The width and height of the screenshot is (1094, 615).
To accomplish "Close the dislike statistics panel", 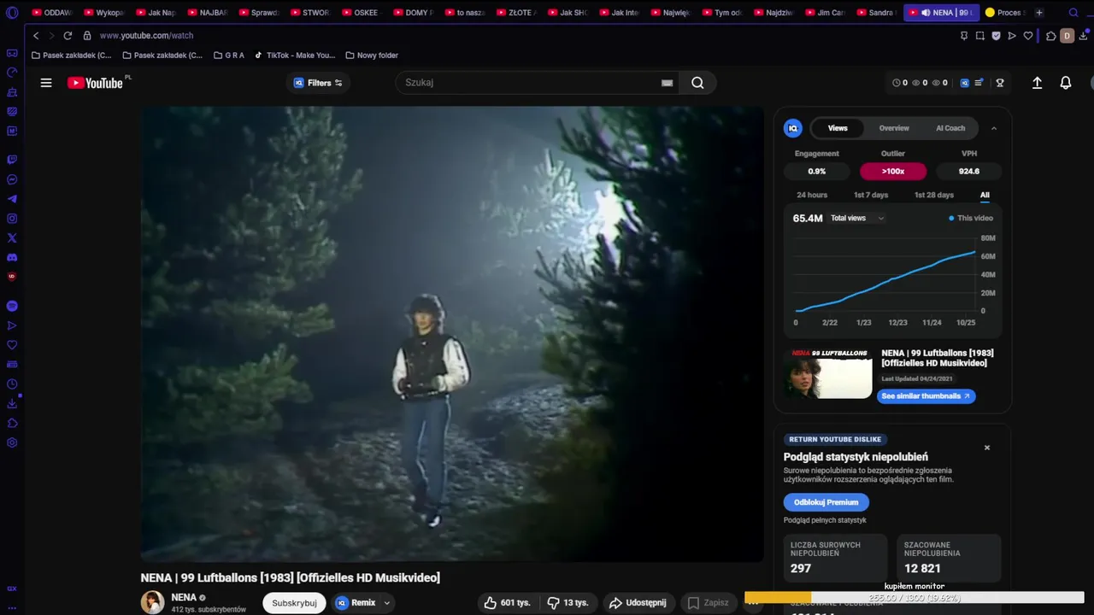I will click(986, 448).
